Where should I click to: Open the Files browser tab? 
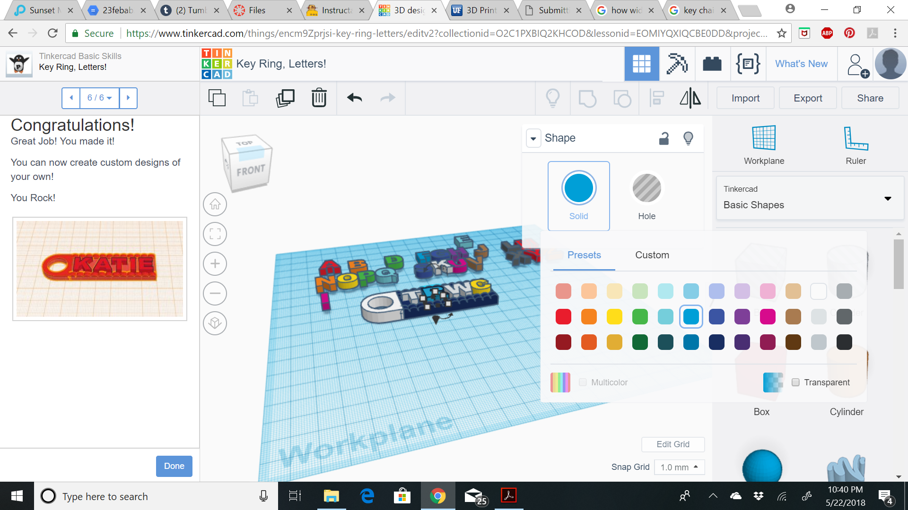click(x=257, y=10)
